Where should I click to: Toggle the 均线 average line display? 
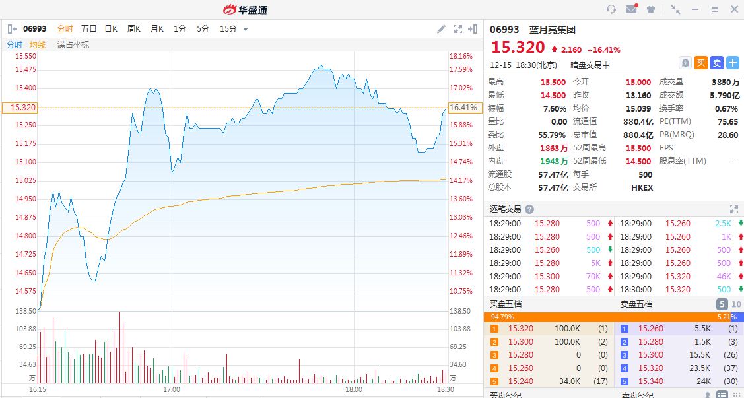coord(38,45)
